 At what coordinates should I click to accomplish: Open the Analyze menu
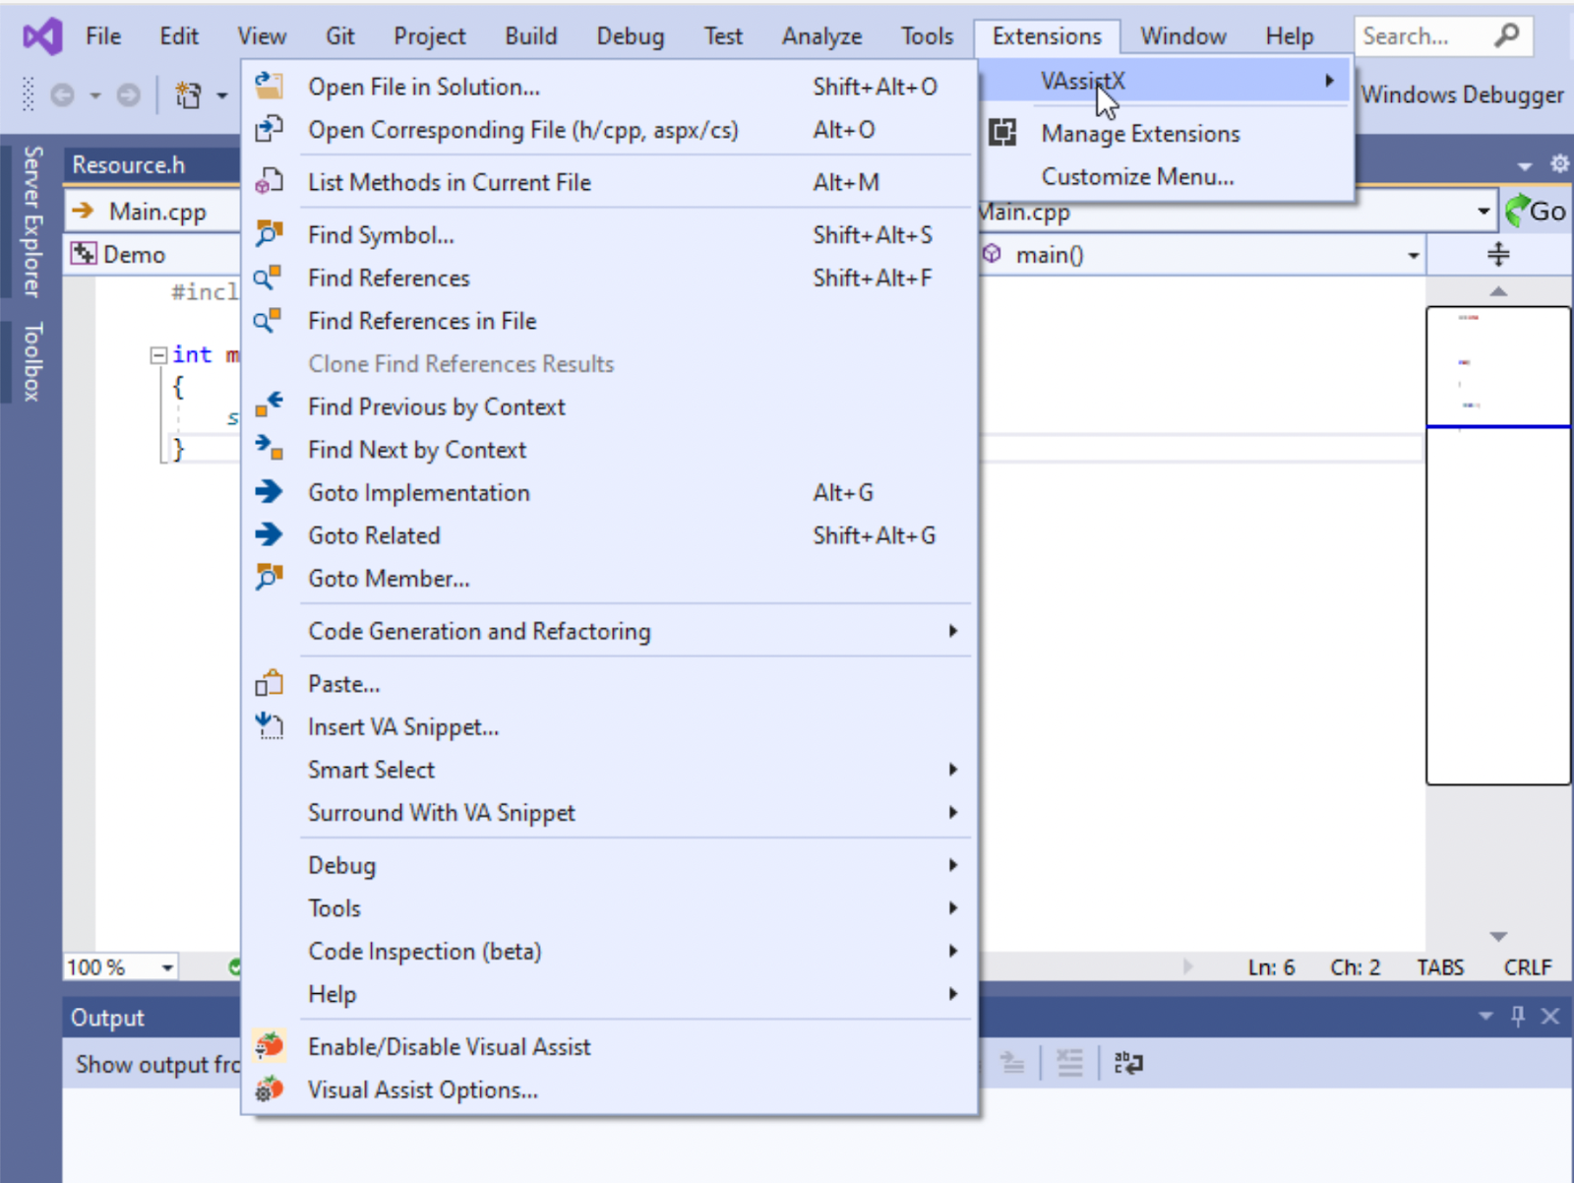pyautogui.click(x=822, y=36)
